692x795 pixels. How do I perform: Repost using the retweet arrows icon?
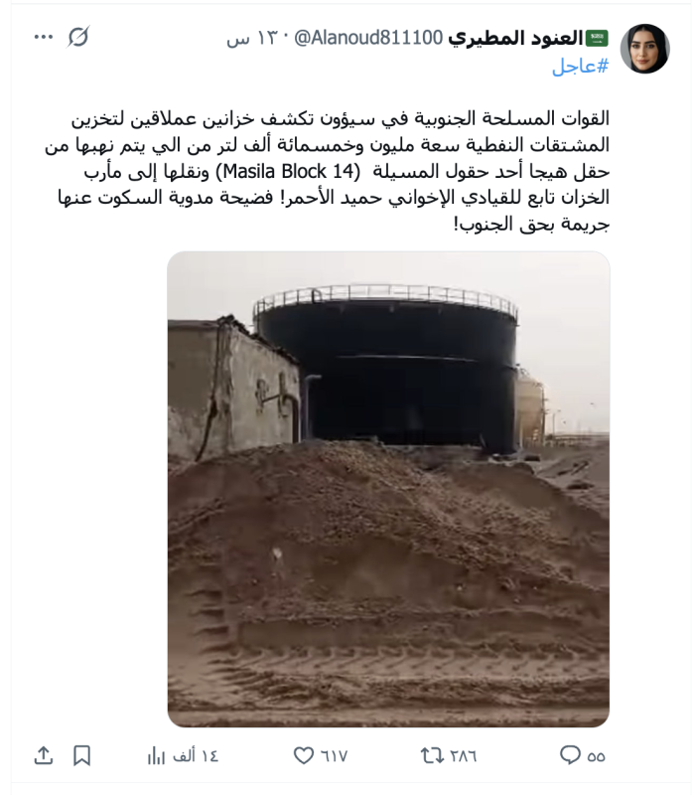tap(432, 756)
